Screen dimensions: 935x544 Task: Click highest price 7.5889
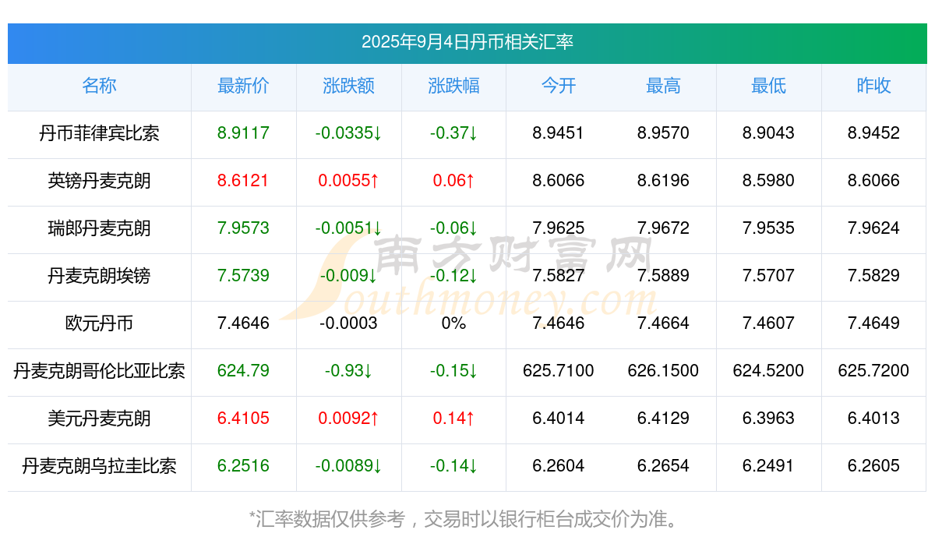pyautogui.click(x=664, y=276)
